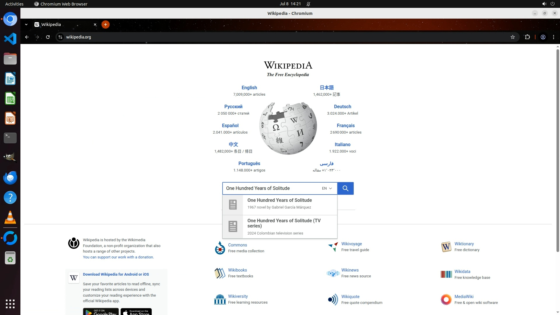Open the Commons logo icon

point(220,248)
